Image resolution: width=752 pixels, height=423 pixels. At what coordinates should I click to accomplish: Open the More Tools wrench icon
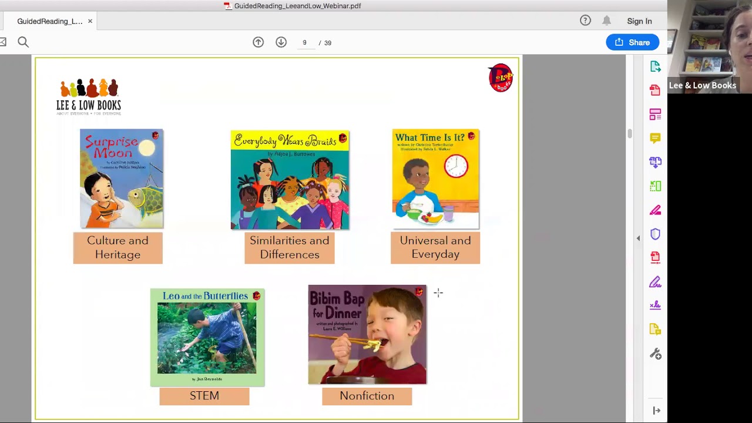click(x=655, y=354)
